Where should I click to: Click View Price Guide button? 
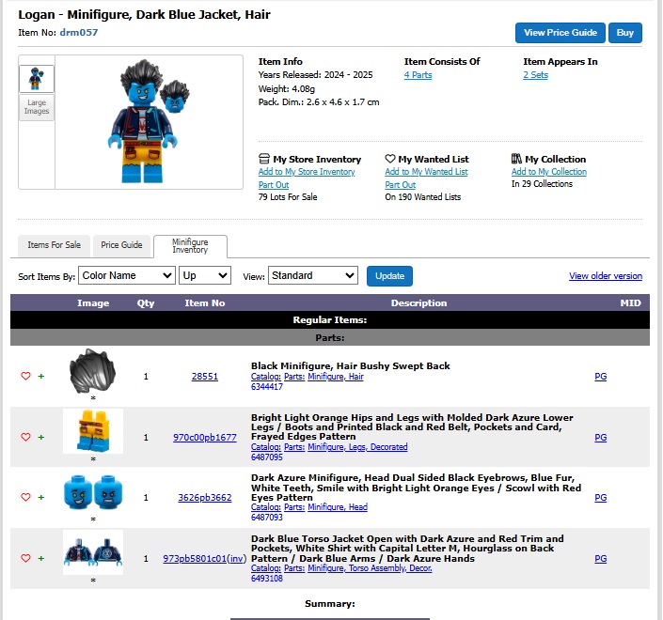[560, 33]
